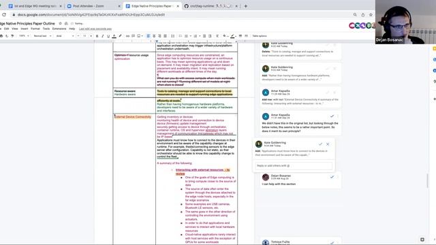Open a new browser tab
Viewport: 436px width, 245px height.
[x=245, y=6]
